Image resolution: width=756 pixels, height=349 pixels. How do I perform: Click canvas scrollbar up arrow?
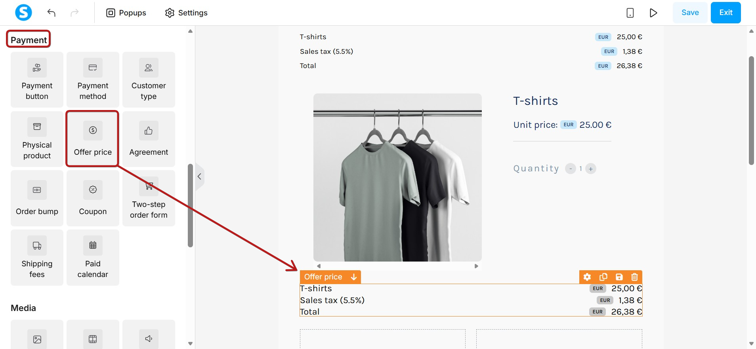pos(751,31)
